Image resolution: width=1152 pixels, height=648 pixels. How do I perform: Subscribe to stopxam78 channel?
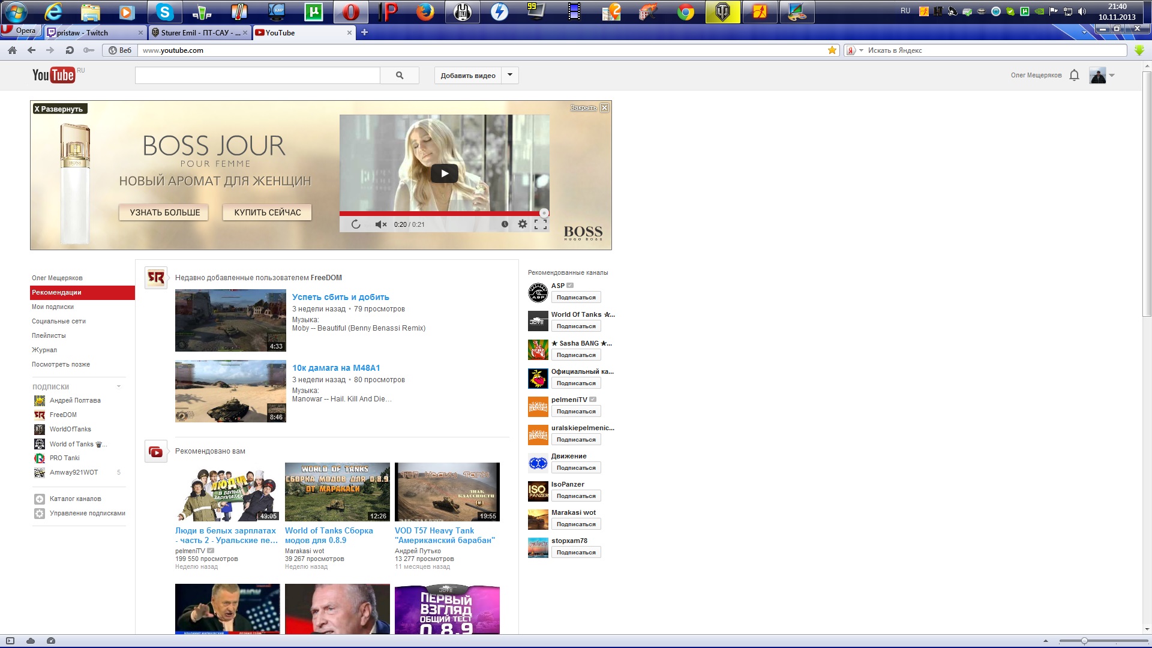pyautogui.click(x=576, y=553)
